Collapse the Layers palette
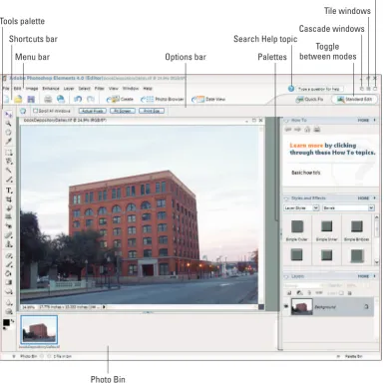The height and width of the screenshot is (384, 384). point(286,276)
